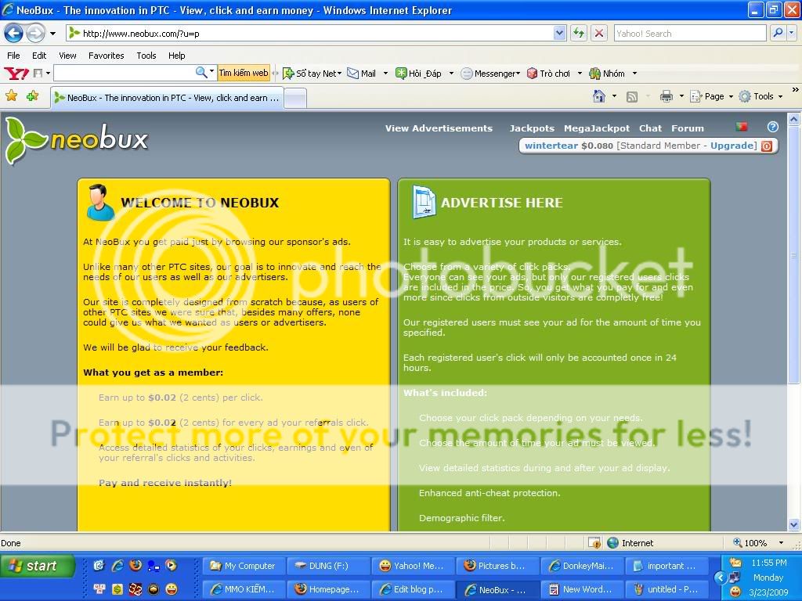This screenshot has height=601, width=802.
Task: Open the Help menu
Action: [x=176, y=56]
